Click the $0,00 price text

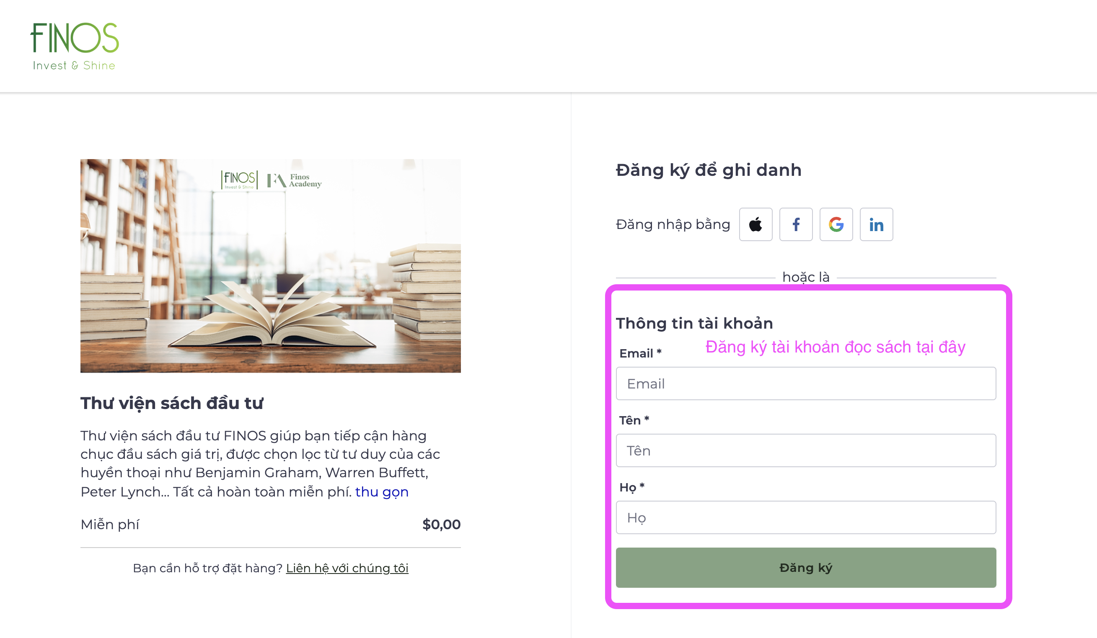click(x=441, y=525)
